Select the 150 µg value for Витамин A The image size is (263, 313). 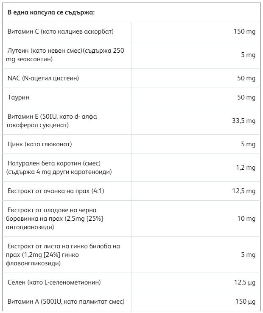(245, 302)
